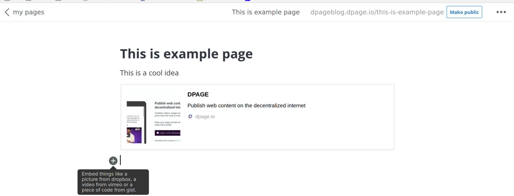Screen dimensions: 514x196
Task: Edit the top bar page title field
Action: (266, 12)
